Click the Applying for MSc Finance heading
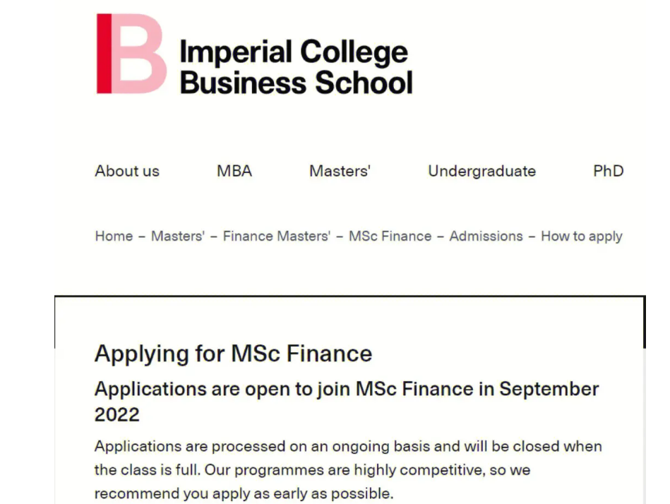The height and width of the screenshot is (504, 670). pyautogui.click(x=233, y=354)
